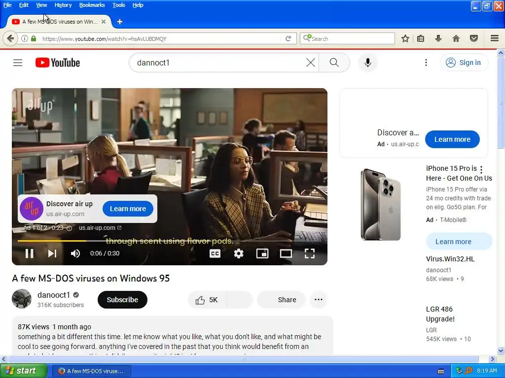Open the Bookmarks menu
Image resolution: width=505 pixels, height=378 pixels.
coord(92,5)
